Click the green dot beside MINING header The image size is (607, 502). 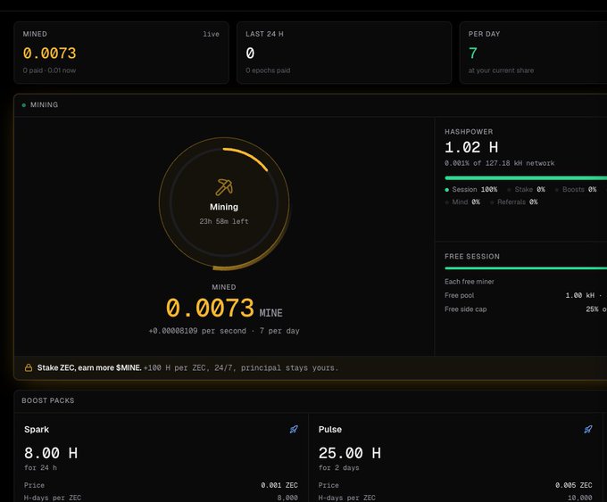[x=24, y=105]
